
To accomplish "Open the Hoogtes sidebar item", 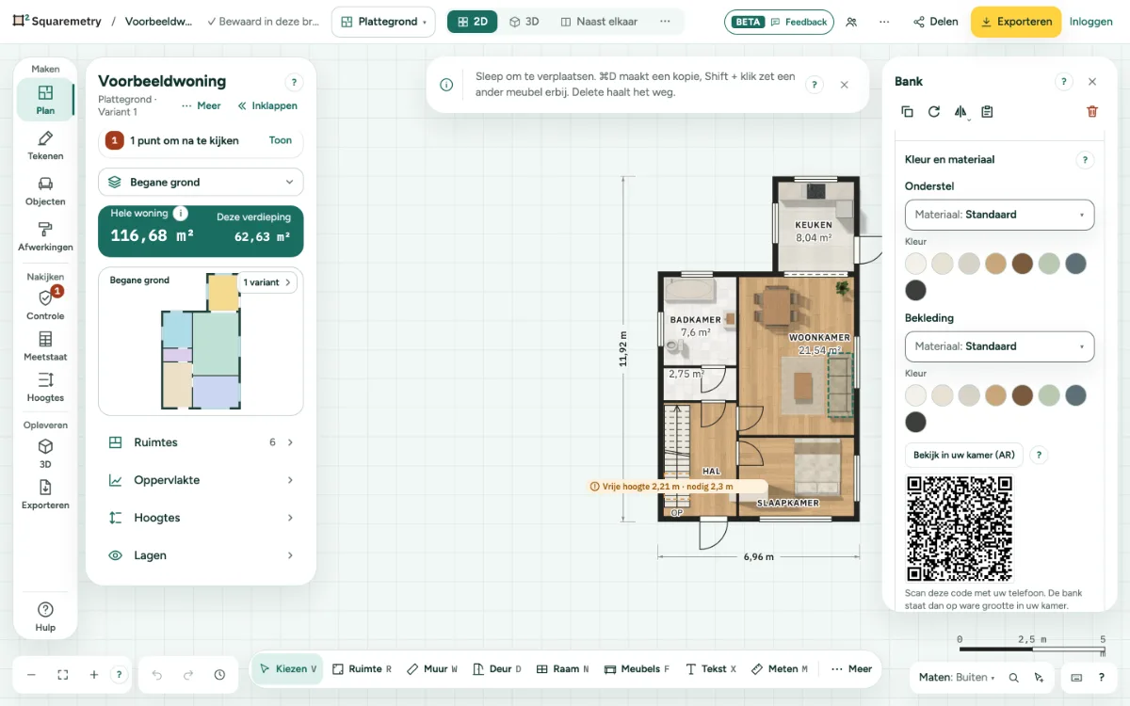I will (x=45, y=387).
